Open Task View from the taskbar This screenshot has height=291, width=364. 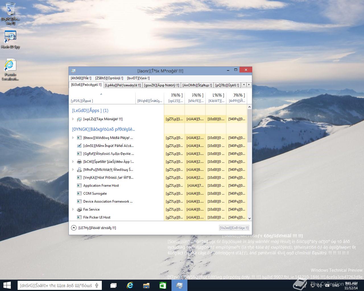[113, 286]
